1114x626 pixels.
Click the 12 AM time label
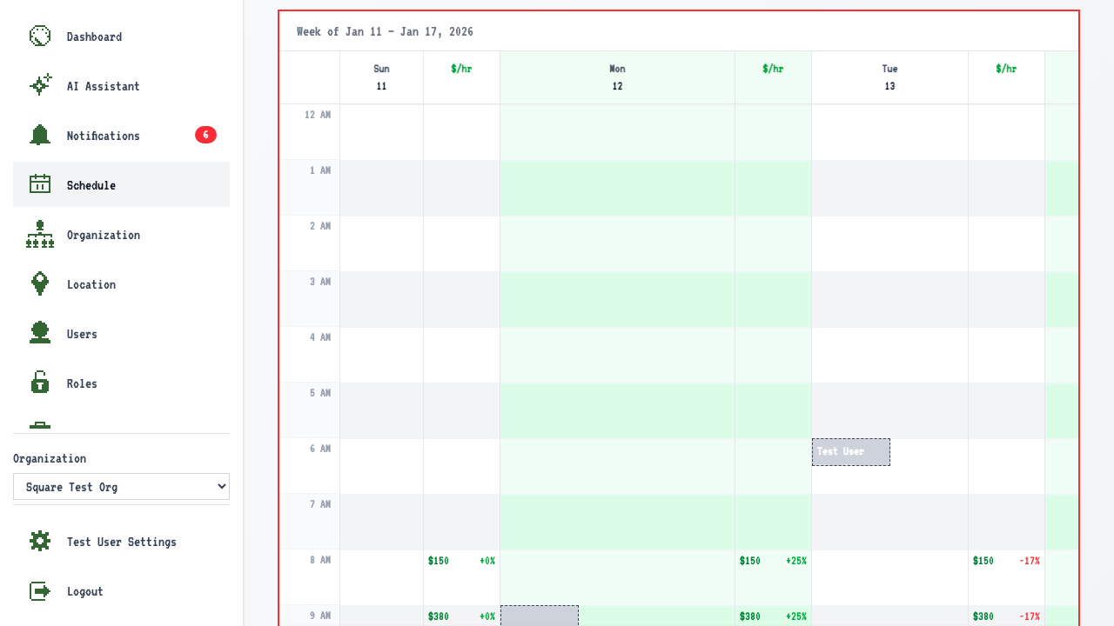pyautogui.click(x=318, y=115)
